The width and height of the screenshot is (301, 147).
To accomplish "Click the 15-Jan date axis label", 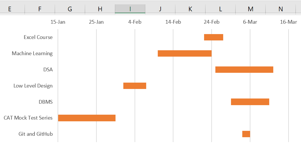I will 58,22.
